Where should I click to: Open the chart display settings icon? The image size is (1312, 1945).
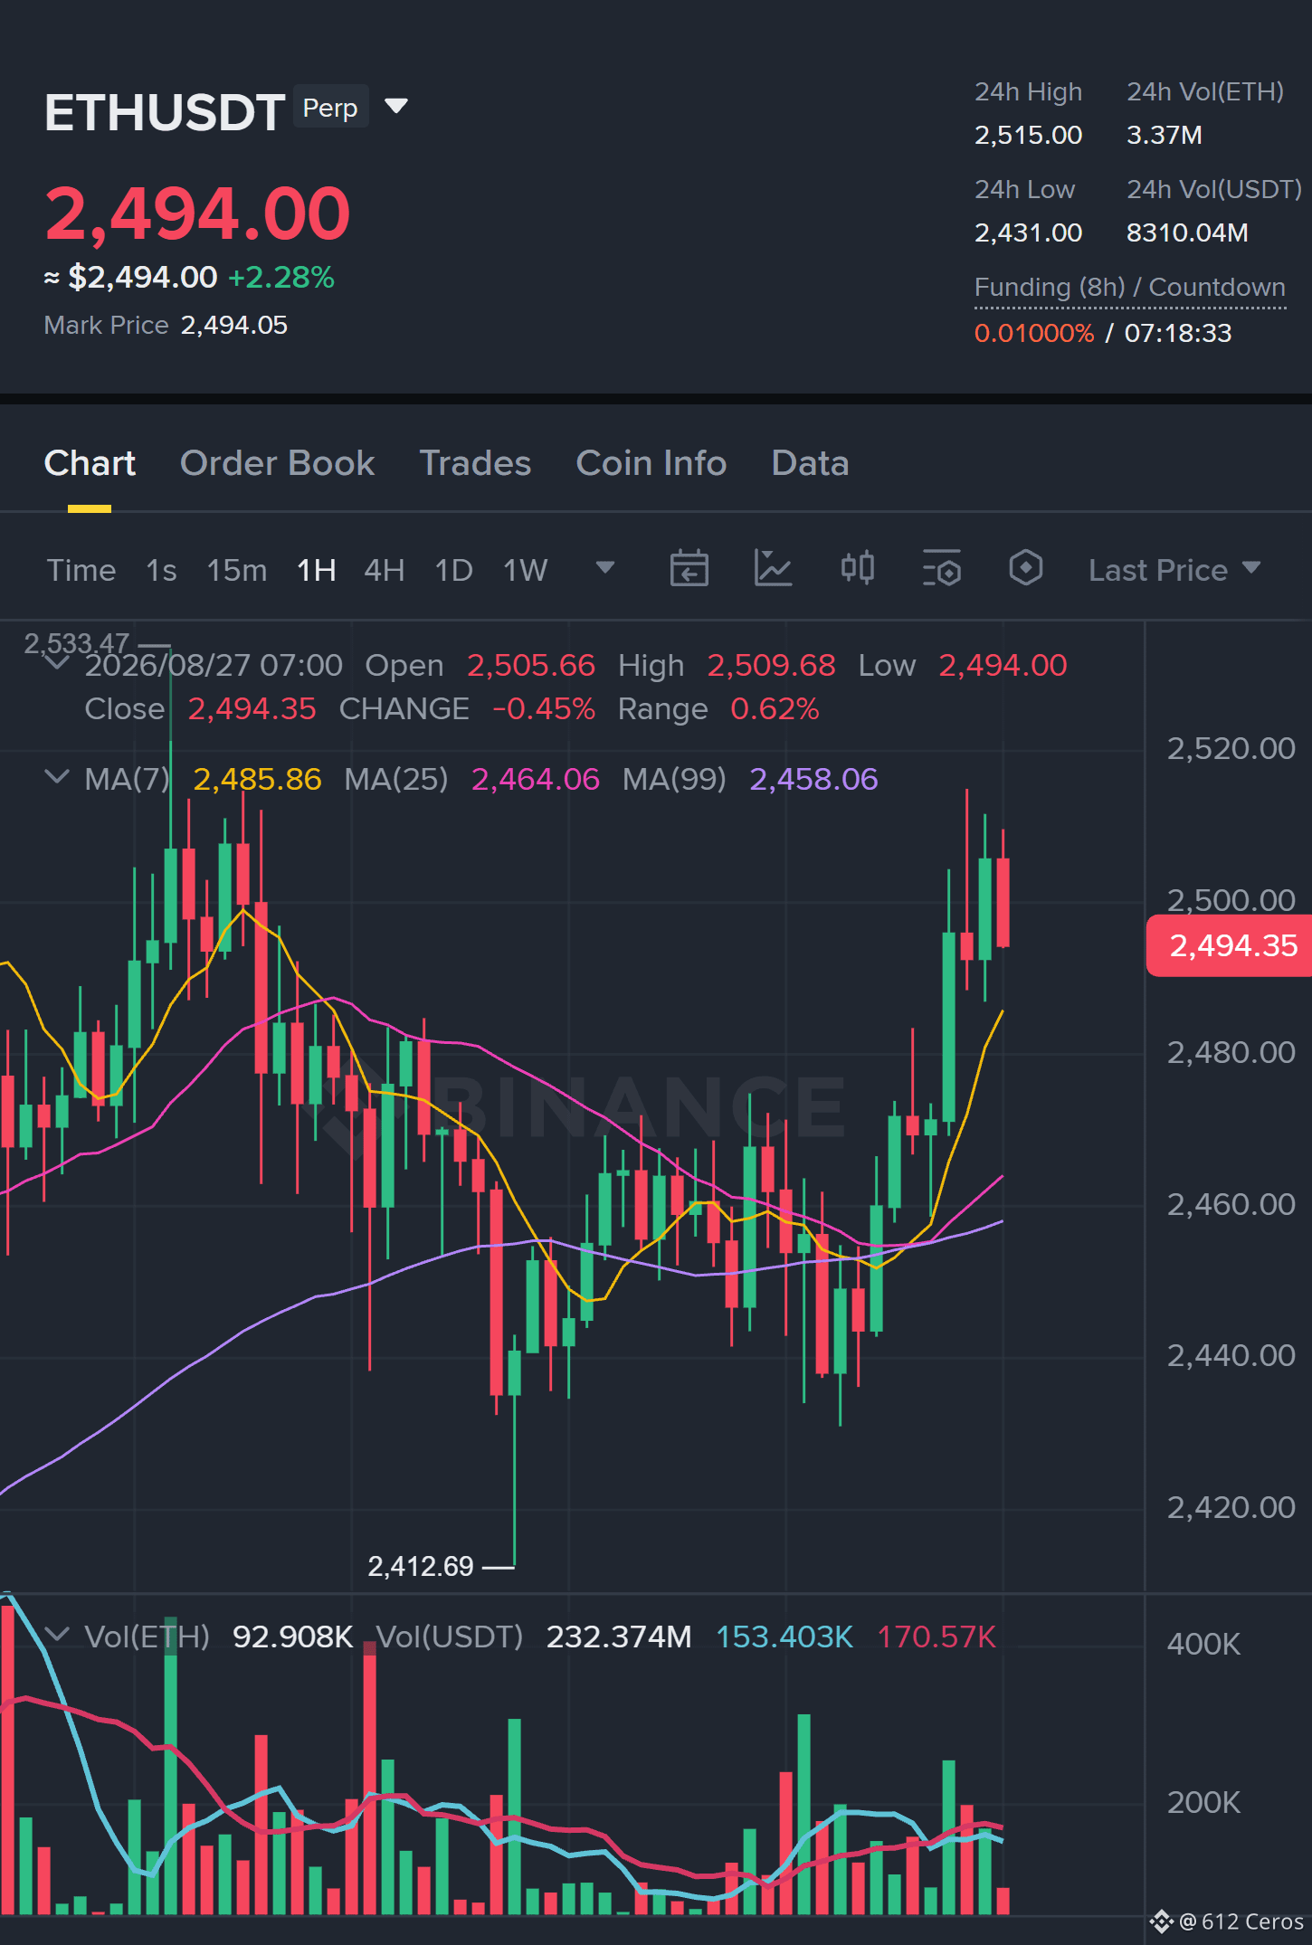click(942, 568)
